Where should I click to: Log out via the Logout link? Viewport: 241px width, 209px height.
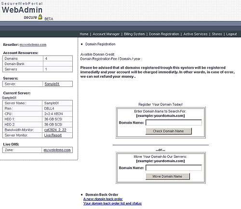point(231,34)
